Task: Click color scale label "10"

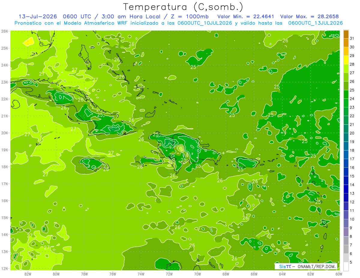Action: (x=352, y=219)
